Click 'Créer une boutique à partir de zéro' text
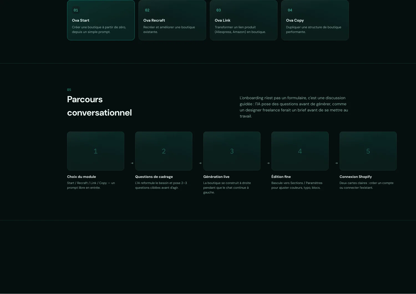The width and height of the screenshot is (416, 294). click(99, 30)
